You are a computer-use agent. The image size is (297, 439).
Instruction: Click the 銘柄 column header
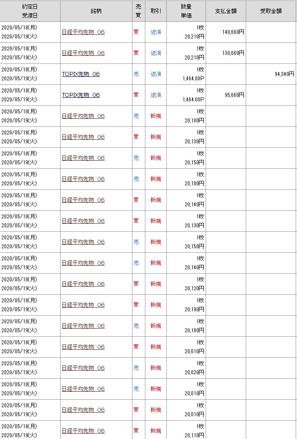coord(96,11)
